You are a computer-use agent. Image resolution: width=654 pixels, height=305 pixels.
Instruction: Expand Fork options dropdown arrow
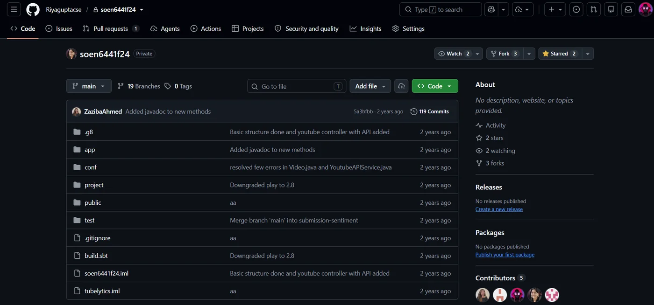click(529, 54)
